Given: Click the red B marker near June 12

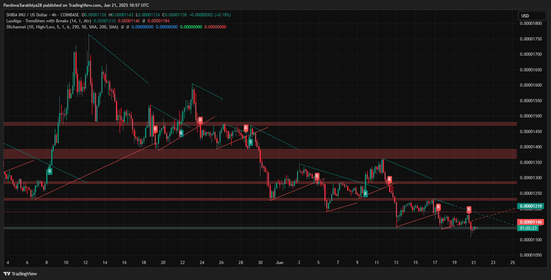Looking at the screenshot, I should point(390,179).
